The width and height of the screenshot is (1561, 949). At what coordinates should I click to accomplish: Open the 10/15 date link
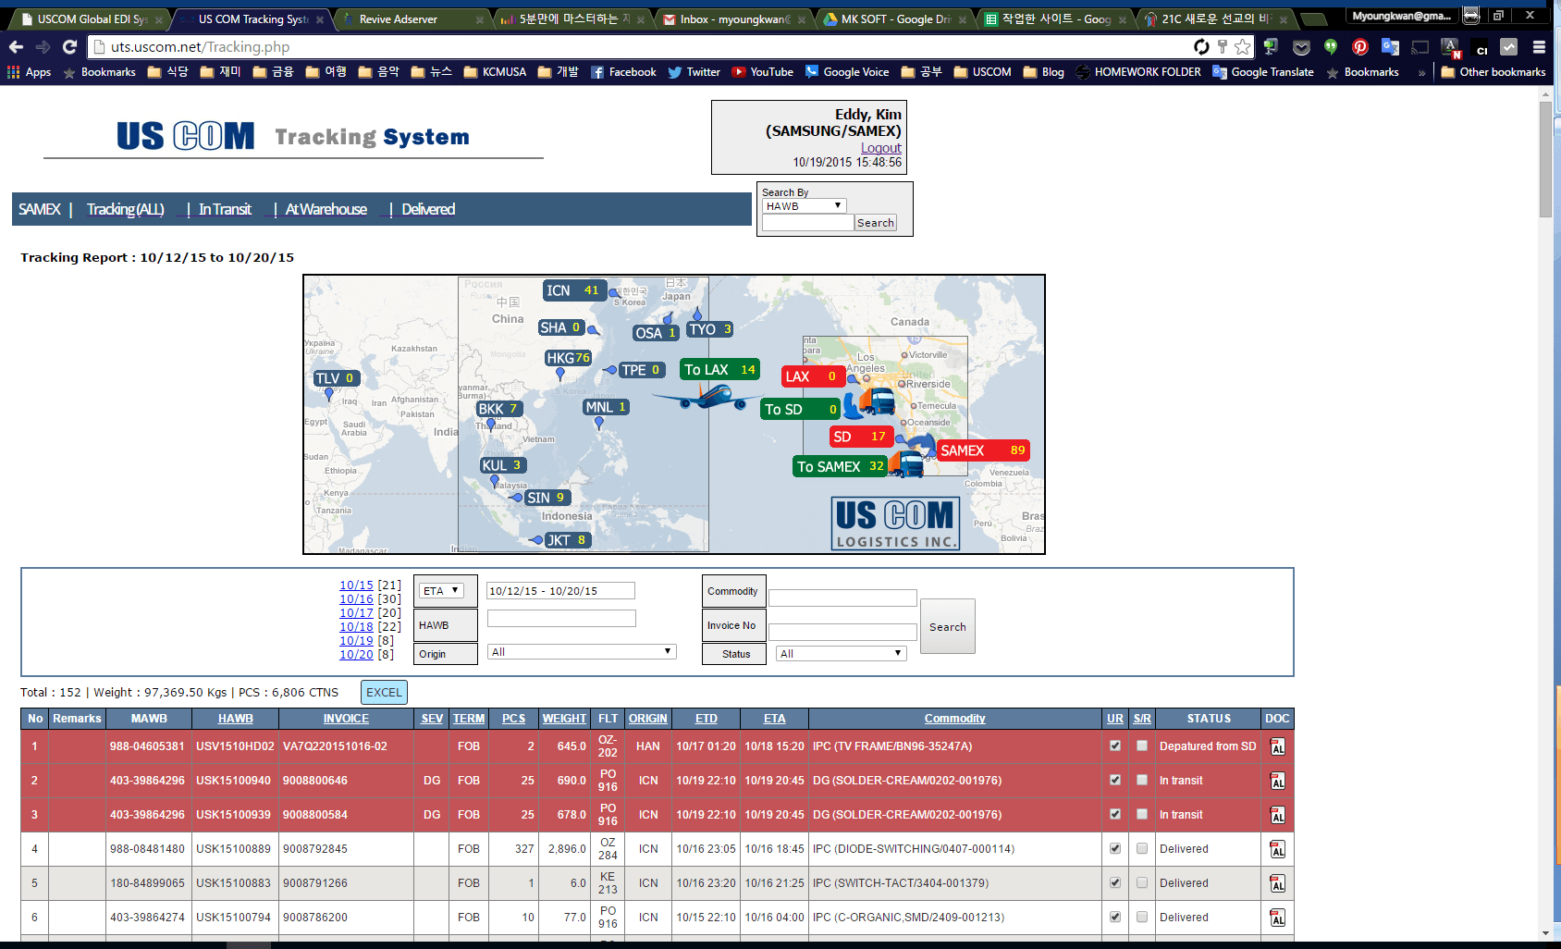(x=356, y=585)
